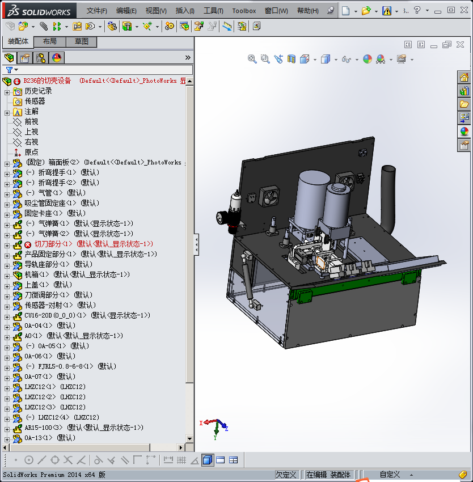
Task: Expand the 上盖<1> tree node
Action: click(7, 286)
